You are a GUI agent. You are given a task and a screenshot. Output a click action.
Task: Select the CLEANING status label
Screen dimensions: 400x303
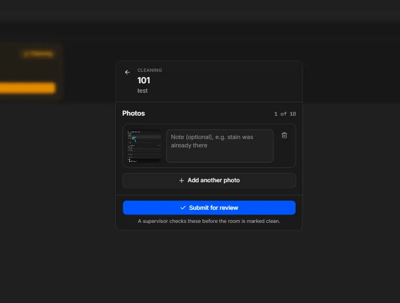pos(150,70)
